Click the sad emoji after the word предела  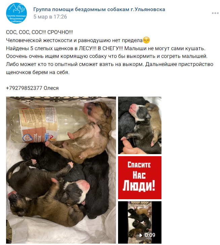(x=146, y=40)
